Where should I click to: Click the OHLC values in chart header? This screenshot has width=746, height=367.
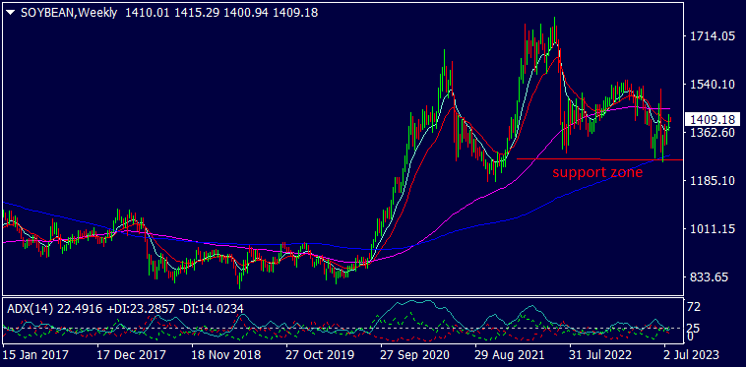(221, 13)
